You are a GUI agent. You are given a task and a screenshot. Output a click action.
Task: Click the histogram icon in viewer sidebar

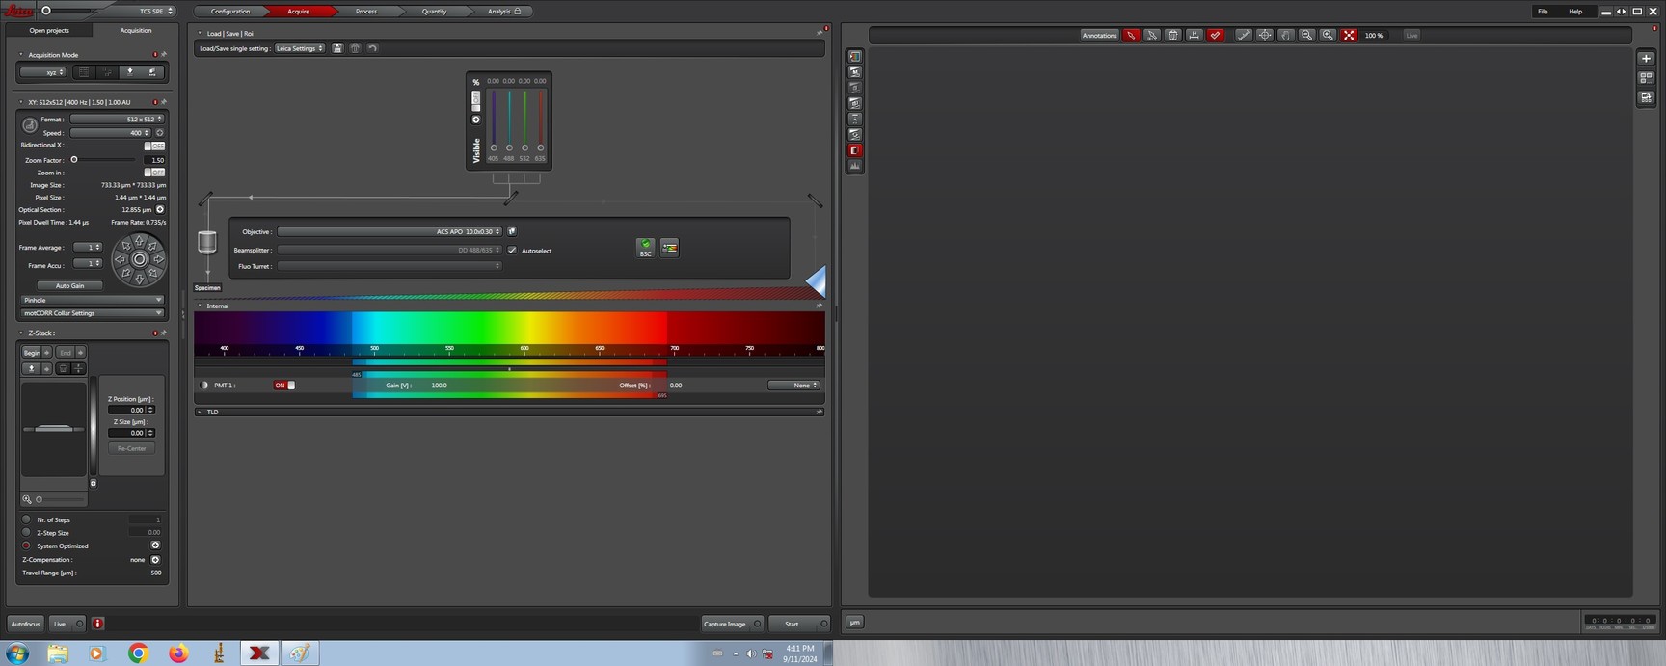pyautogui.click(x=855, y=166)
